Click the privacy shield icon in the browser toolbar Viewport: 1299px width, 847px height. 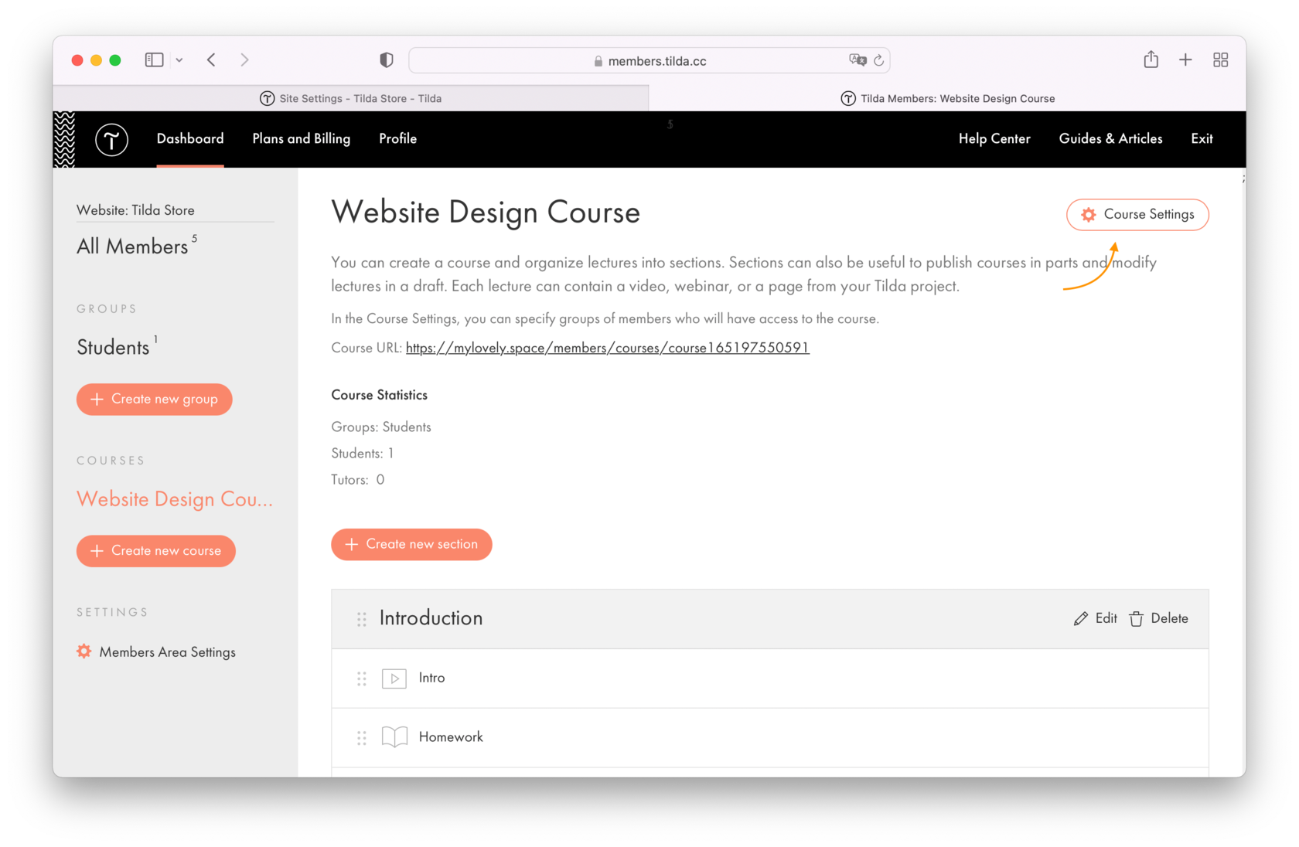coord(386,60)
